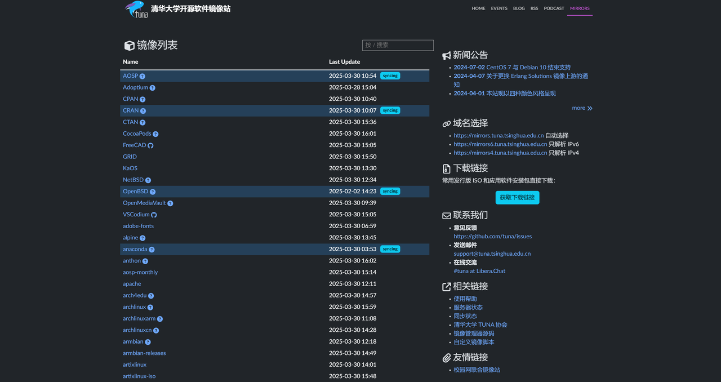Click the file icon by 下载链接
The height and width of the screenshot is (382, 721).
447,168
